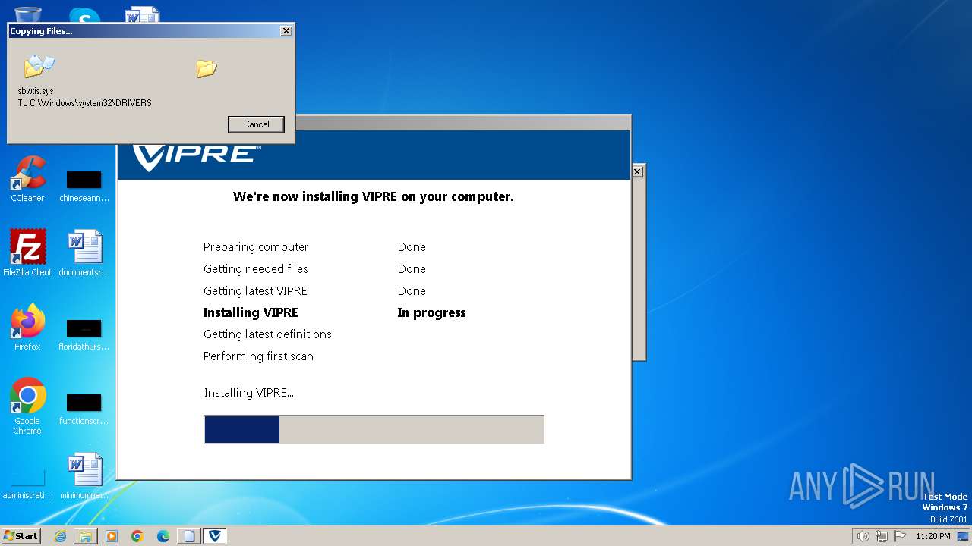Click the 11:20 PM clock
The height and width of the screenshot is (546, 972).
(933, 536)
